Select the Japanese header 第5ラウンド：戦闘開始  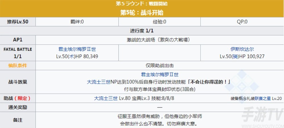click(x=142, y=4)
